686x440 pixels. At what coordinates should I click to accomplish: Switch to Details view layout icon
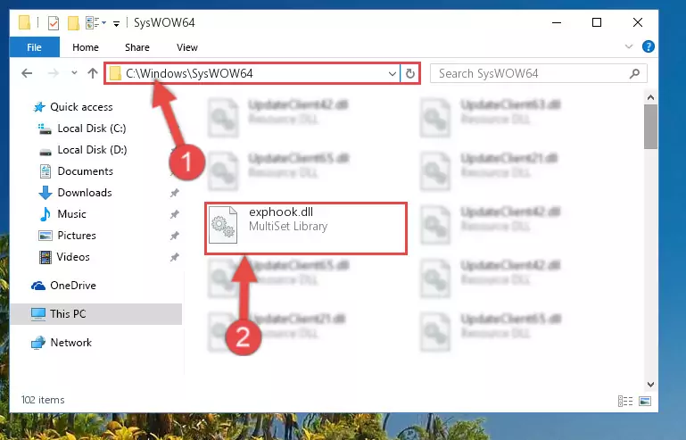(x=625, y=401)
